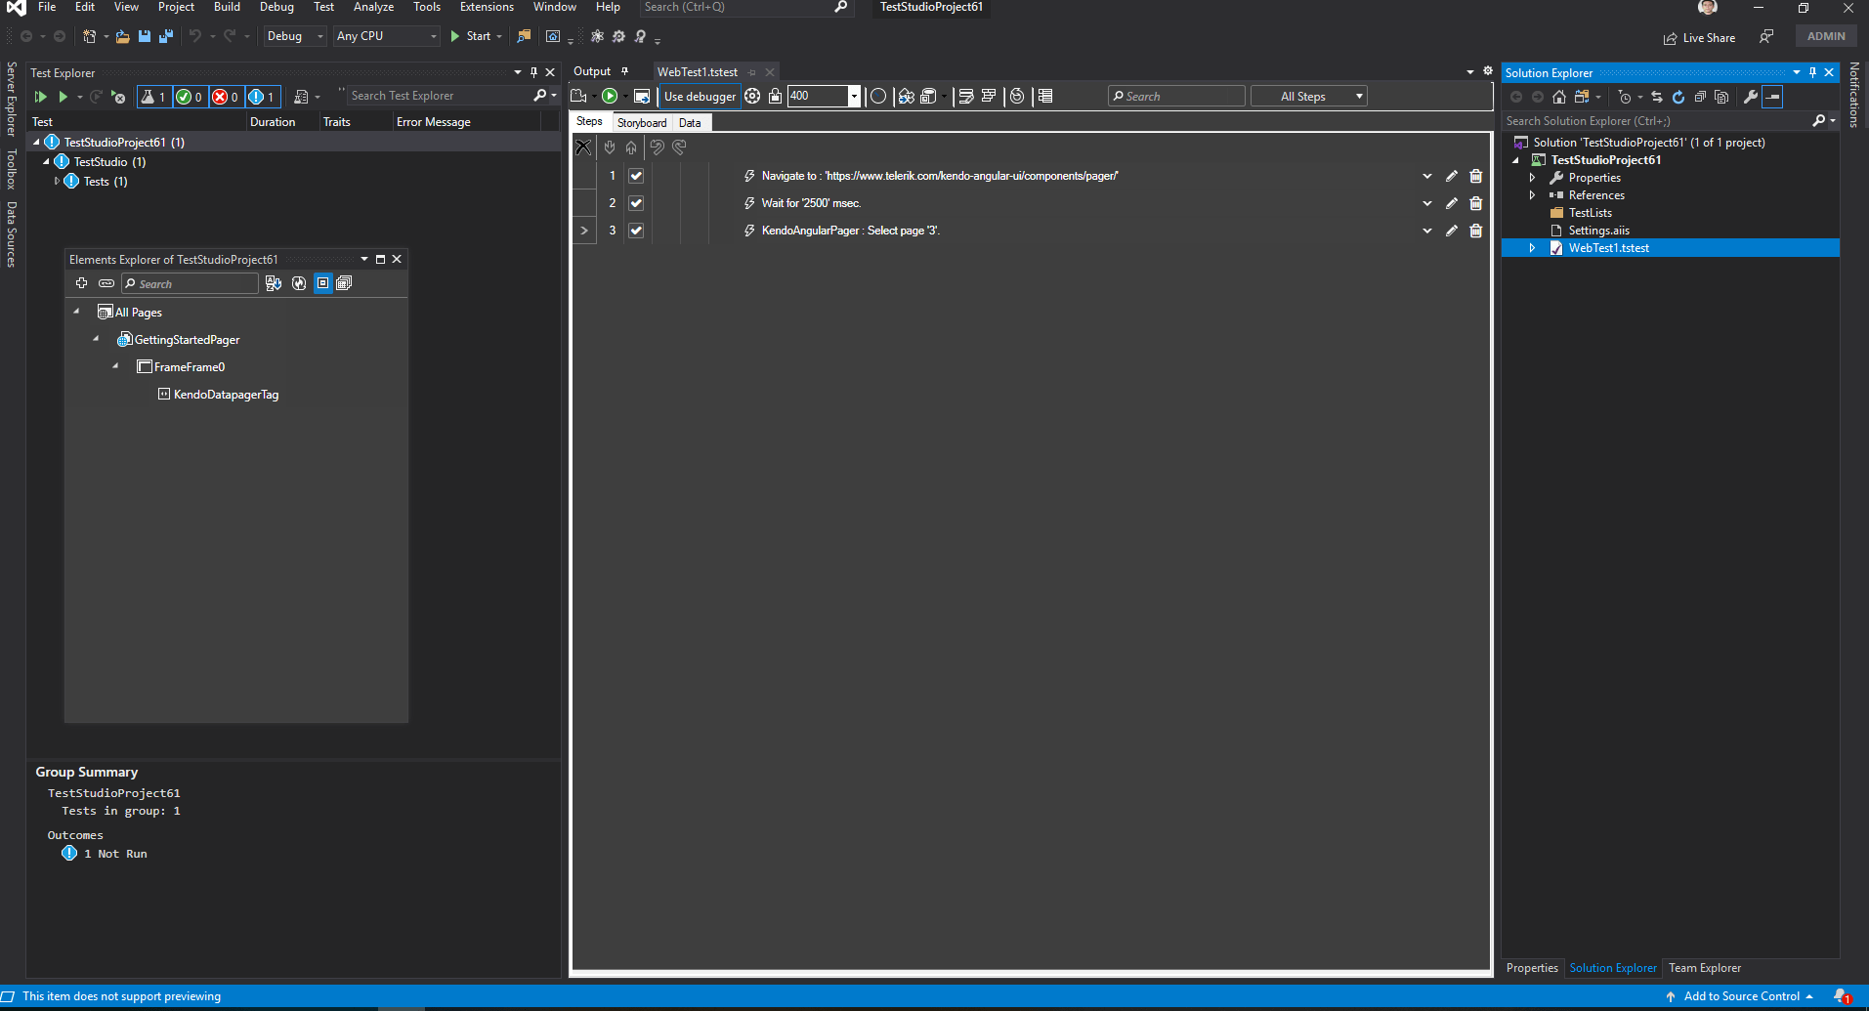This screenshot has height=1011, width=1869.
Task: Collapse the FrameFrame0 node in Elements Explorer
Action: 115,367
